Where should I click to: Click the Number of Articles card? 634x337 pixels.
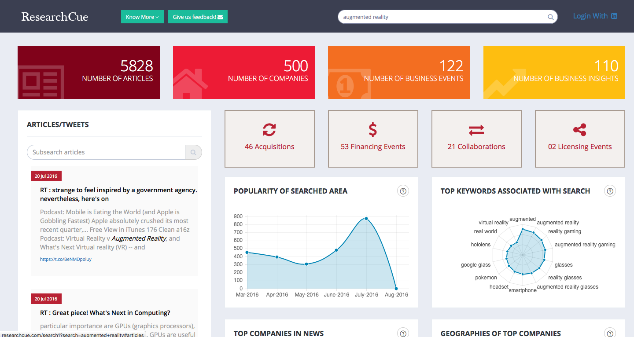click(88, 72)
